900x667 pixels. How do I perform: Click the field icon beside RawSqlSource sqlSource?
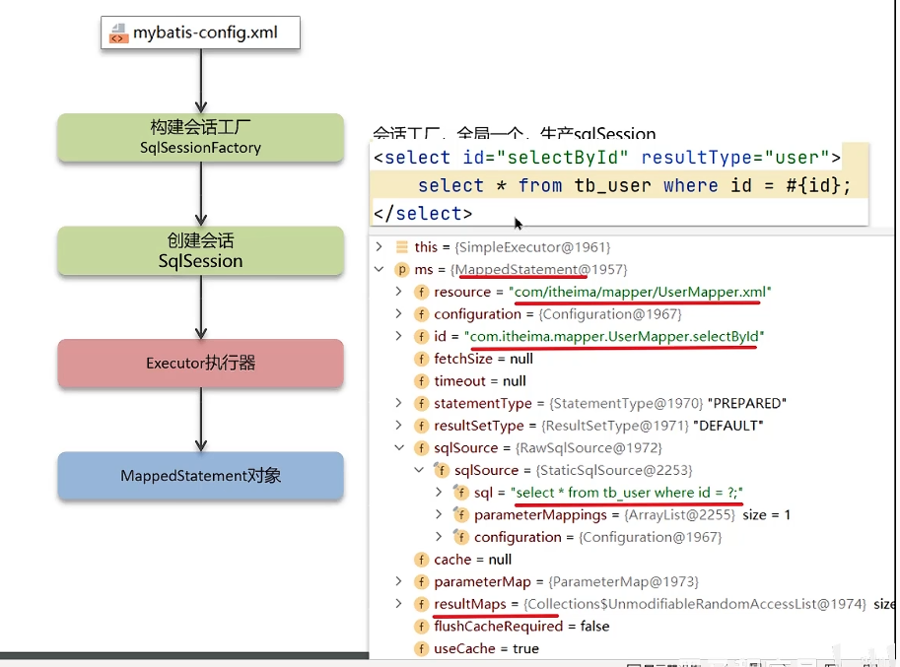pos(421,448)
